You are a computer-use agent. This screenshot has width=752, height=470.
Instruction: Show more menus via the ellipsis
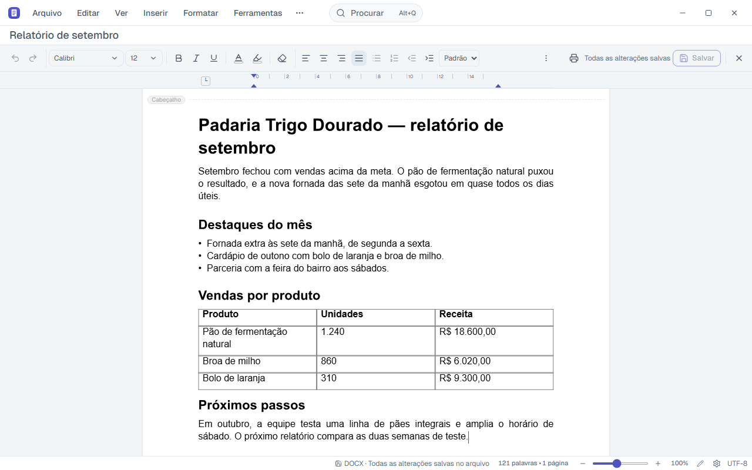(x=300, y=13)
